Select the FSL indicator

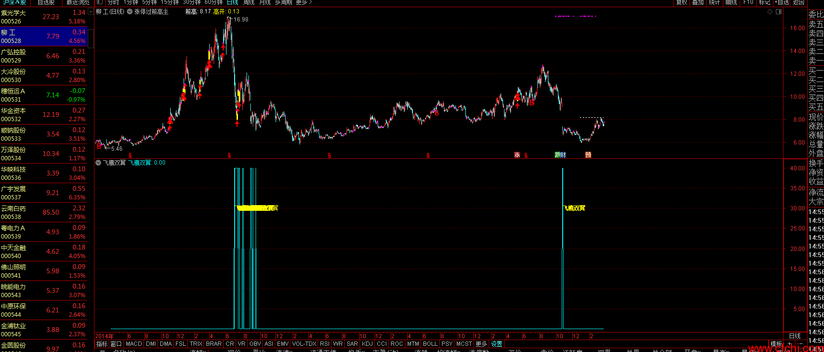pos(181,344)
